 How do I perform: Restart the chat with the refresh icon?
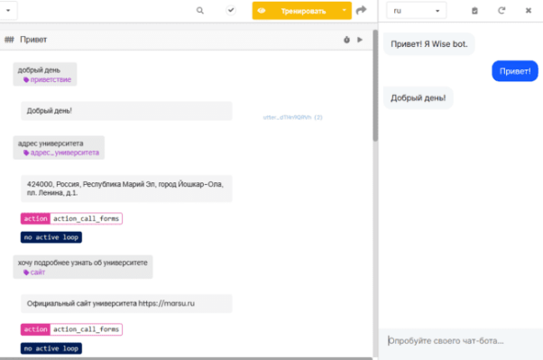click(x=502, y=11)
